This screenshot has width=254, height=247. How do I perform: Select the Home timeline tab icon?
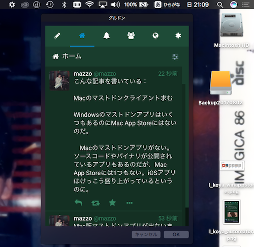82,36
